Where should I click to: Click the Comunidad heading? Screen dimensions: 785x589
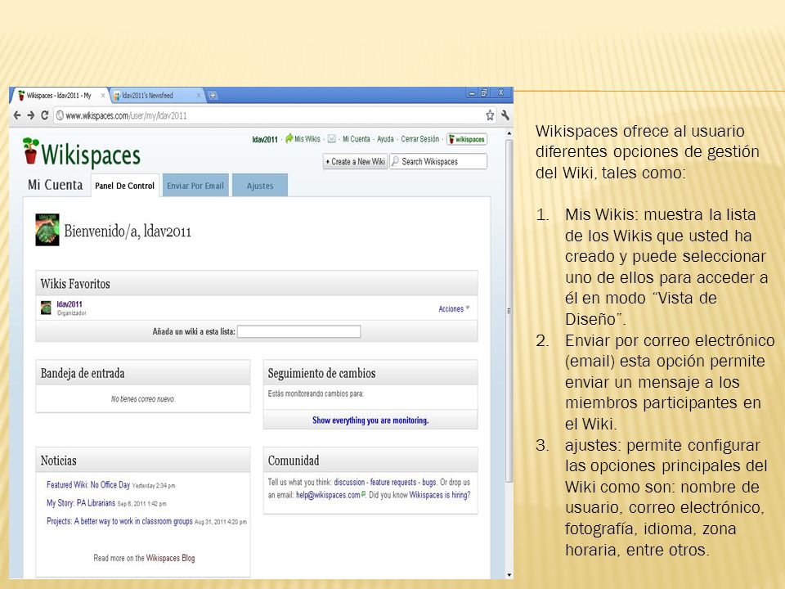294,461
